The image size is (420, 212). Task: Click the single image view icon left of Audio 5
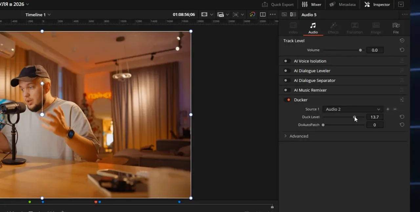[x=284, y=14]
